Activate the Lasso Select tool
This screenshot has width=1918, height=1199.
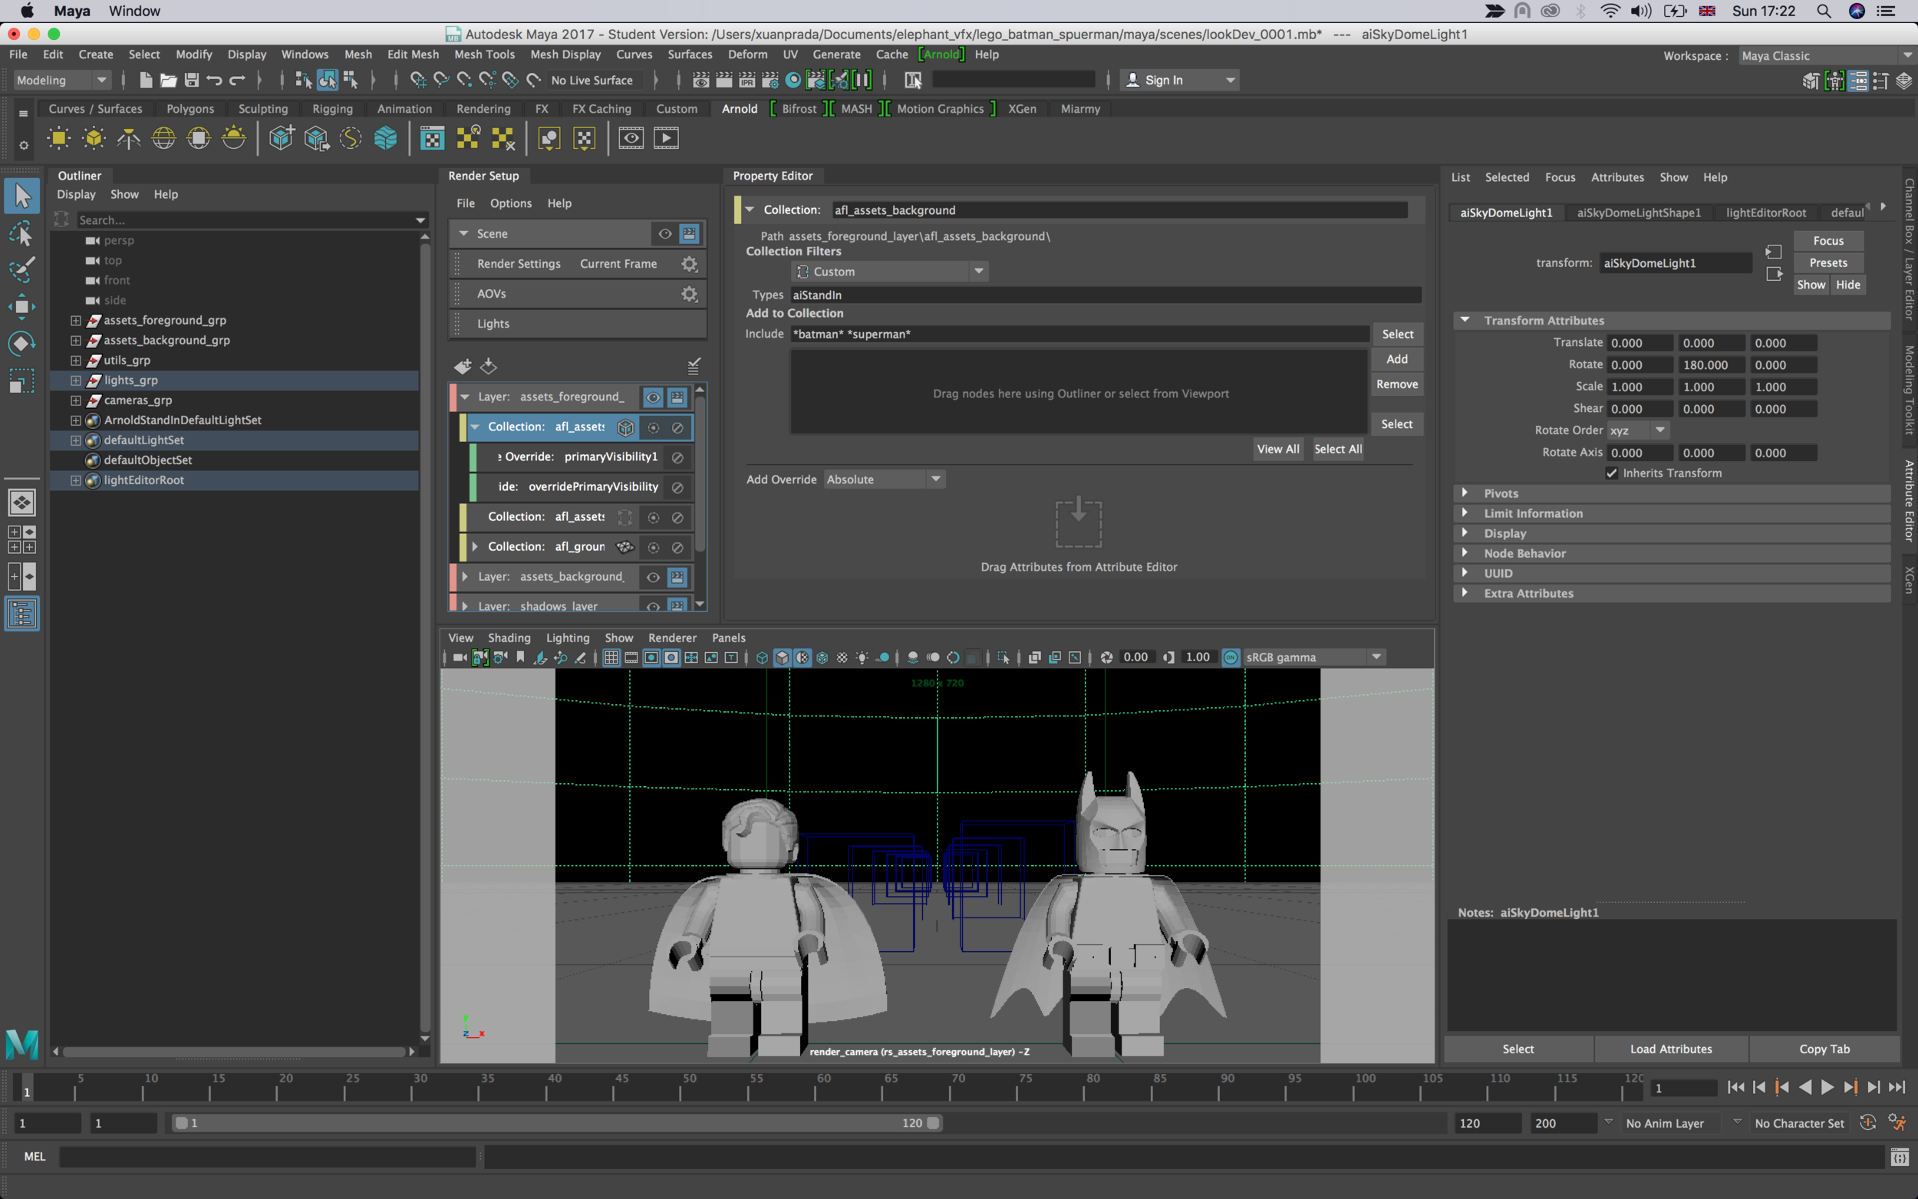coord(21,233)
